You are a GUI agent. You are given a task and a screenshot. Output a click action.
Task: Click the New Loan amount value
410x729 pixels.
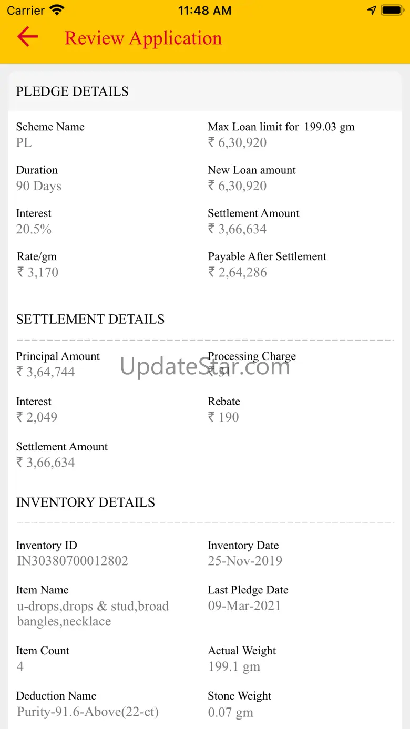coord(237,186)
